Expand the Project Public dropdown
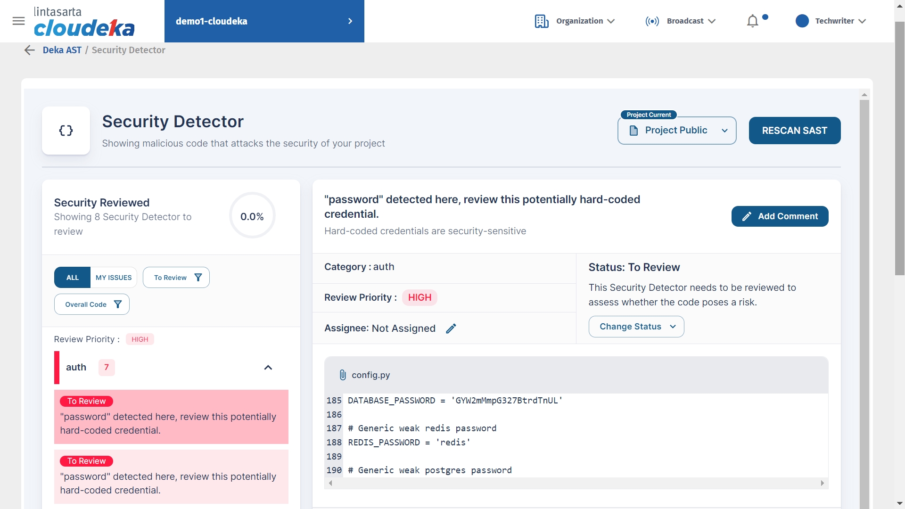905x509 pixels. [x=677, y=131]
